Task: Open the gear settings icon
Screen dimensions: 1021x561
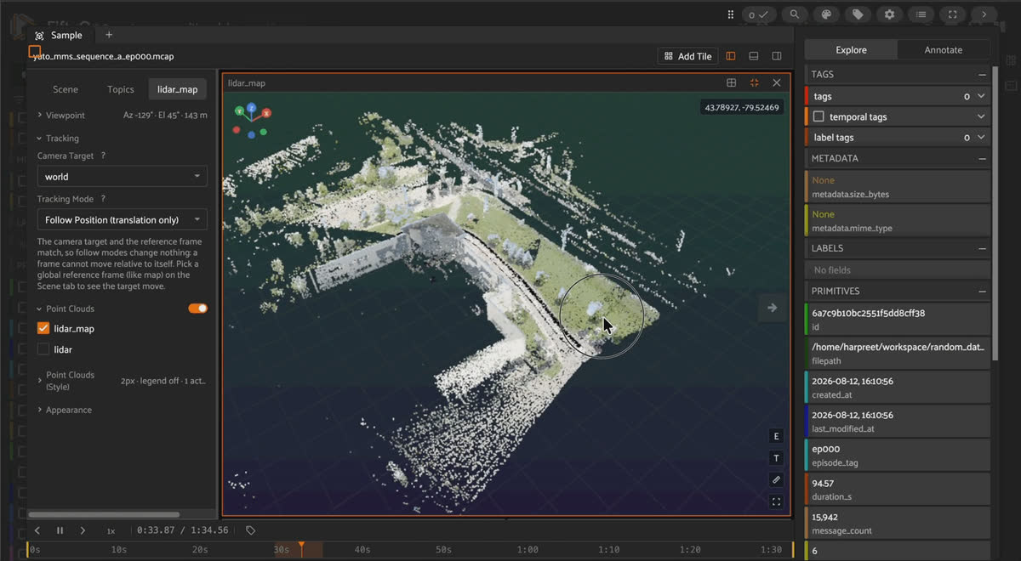Action: point(889,14)
